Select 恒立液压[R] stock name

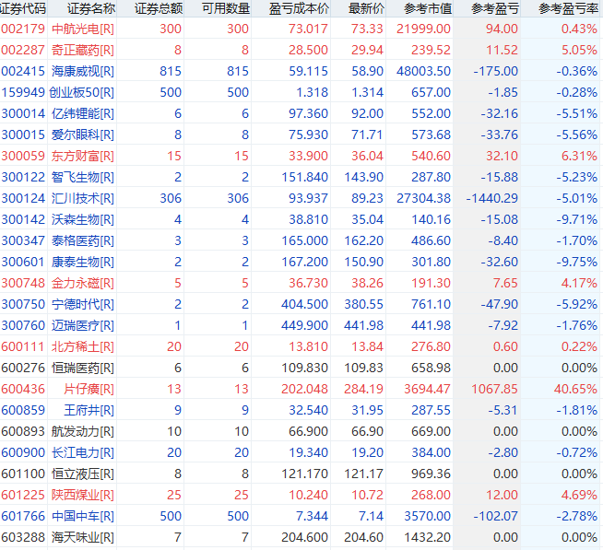pos(83,474)
